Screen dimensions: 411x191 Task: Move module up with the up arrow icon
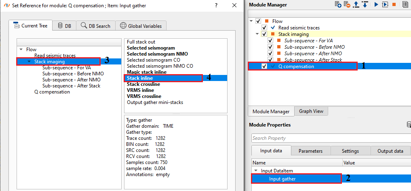pos(356,4)
